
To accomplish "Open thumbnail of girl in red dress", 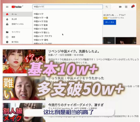I will (x=24, y=61).
